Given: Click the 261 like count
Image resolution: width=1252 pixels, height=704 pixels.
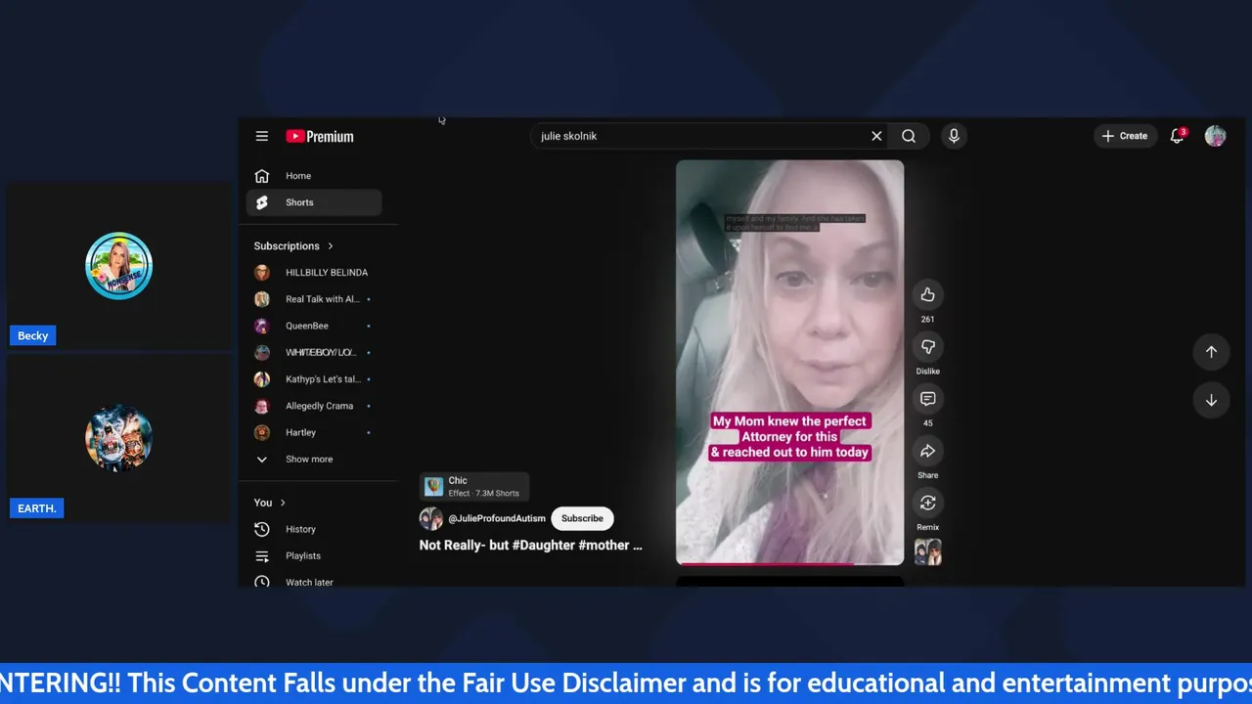Looking at the screenshot, I should [927, 320].
